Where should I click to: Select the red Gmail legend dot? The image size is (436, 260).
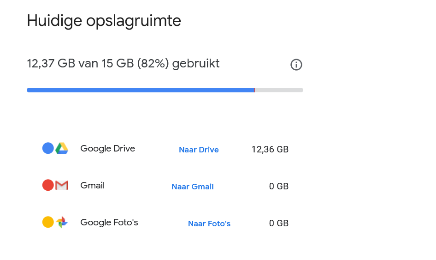pyautogui.click(x=48, y=185)
